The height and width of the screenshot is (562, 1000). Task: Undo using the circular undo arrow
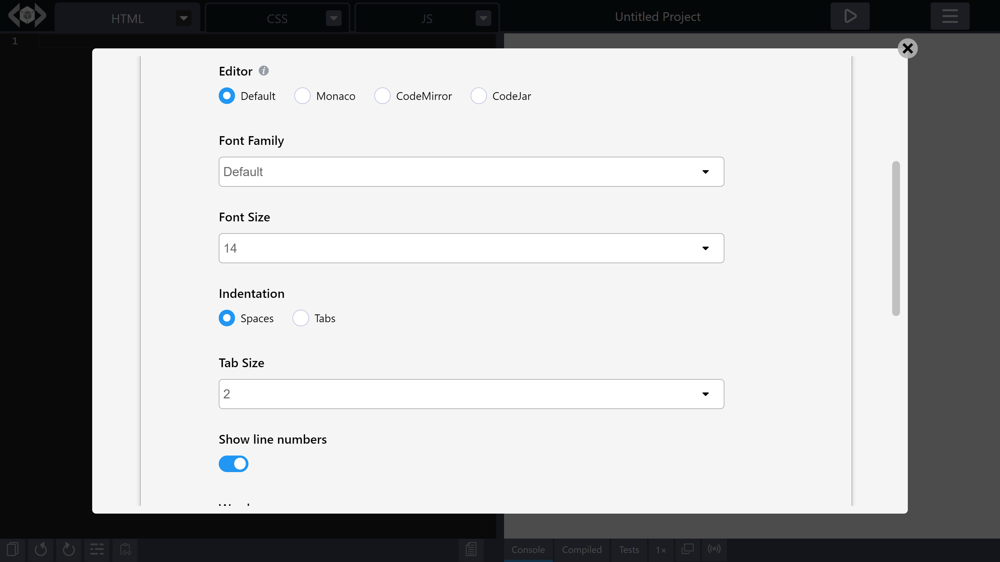(41, 549)
